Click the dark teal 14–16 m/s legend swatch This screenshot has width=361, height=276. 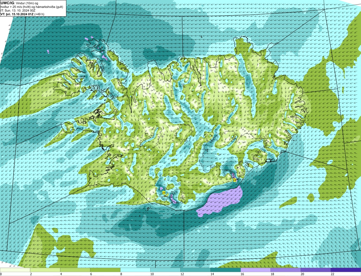pos(226,270)
